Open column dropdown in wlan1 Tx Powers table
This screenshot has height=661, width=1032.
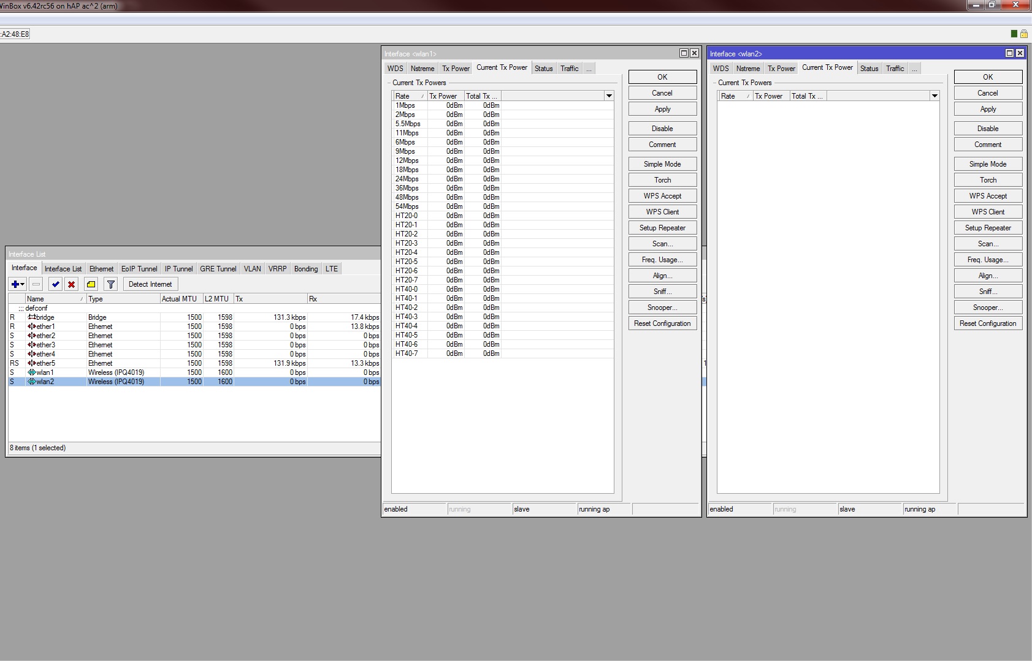tap(609, 96)
